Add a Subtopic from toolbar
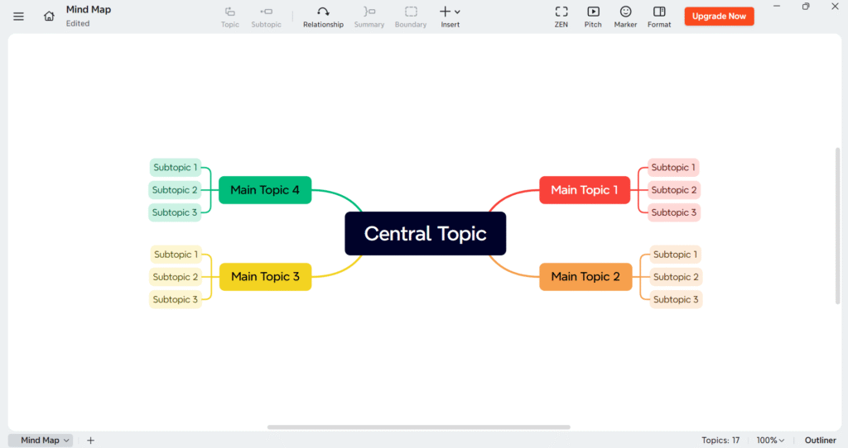Image resolution: width=848 pixels, height=448 pixels. pyautogui.click(x=266, y=17)
